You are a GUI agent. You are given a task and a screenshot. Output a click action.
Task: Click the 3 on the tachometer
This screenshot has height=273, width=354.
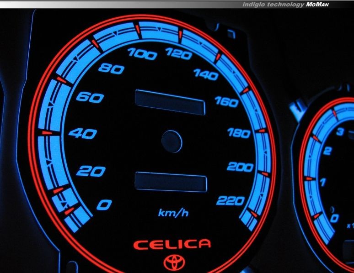point(340,131)
